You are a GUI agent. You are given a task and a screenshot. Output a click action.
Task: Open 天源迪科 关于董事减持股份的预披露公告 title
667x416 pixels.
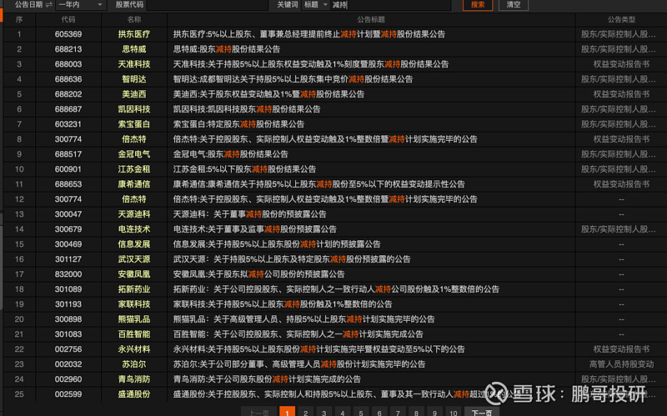tap(249, 214)
